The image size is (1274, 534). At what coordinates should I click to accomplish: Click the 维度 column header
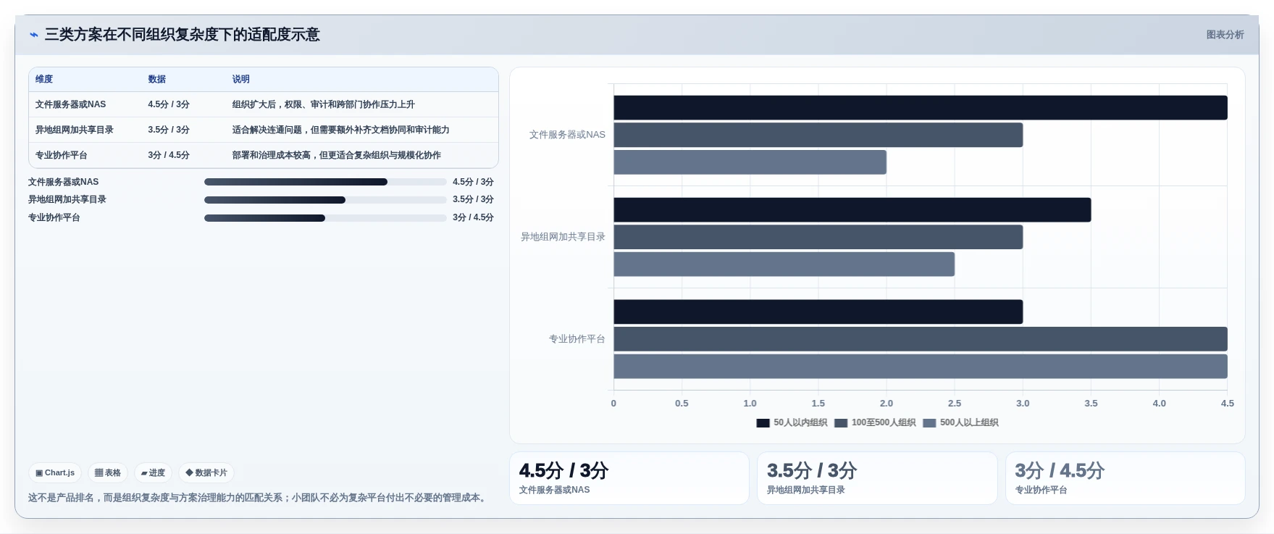[44, 79]
